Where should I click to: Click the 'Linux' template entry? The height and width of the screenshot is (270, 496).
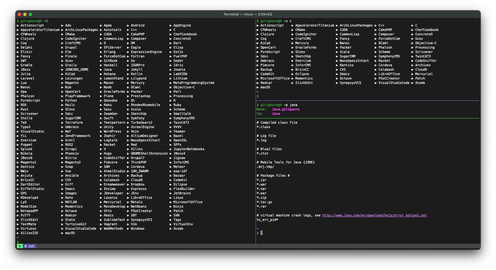click(x=178, y=198)
